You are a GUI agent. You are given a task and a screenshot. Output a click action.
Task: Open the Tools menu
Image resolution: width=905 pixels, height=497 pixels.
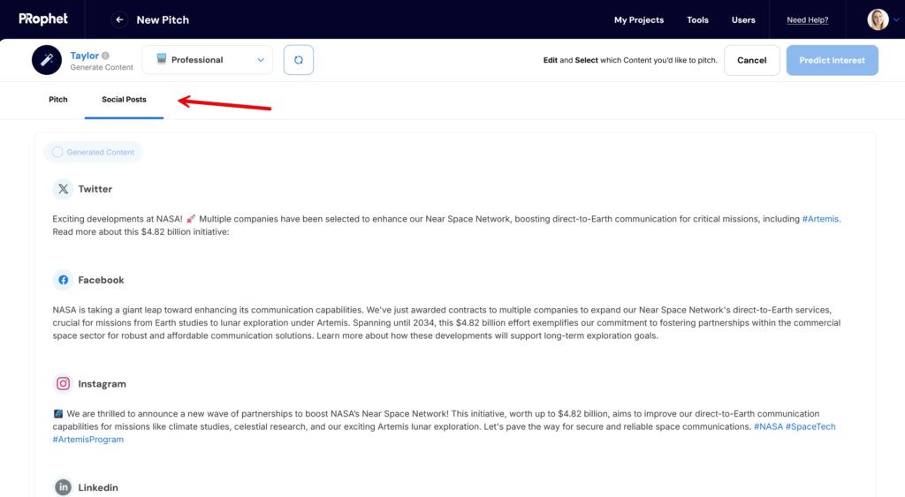[x=697, y=20]
